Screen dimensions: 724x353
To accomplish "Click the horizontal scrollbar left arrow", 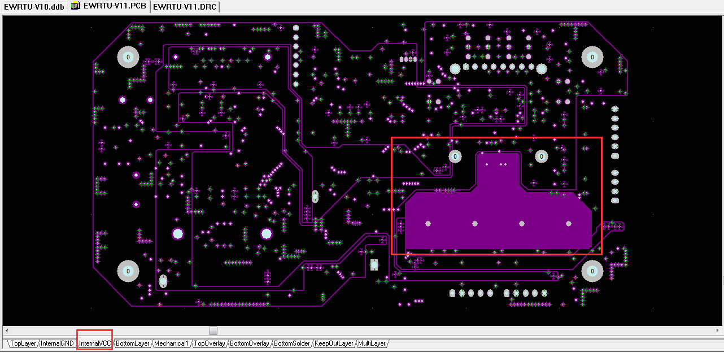I will [6, 330].
